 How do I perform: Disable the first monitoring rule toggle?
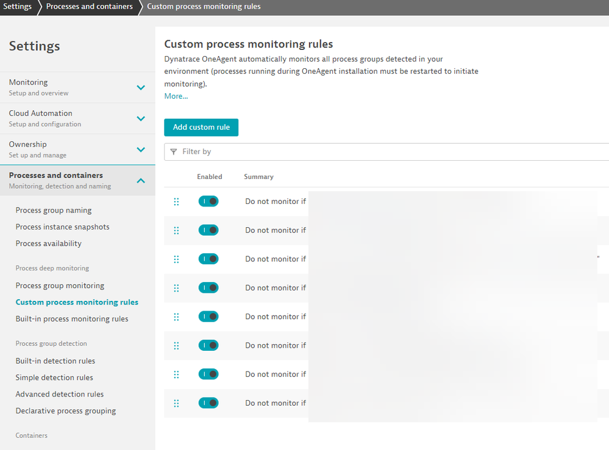tap(208, 202)
